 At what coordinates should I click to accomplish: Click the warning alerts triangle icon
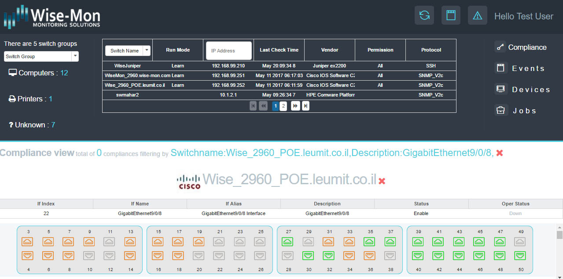(x=477, y=15)
